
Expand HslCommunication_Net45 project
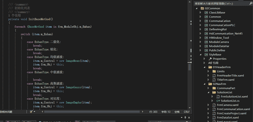tap(200, 34)
